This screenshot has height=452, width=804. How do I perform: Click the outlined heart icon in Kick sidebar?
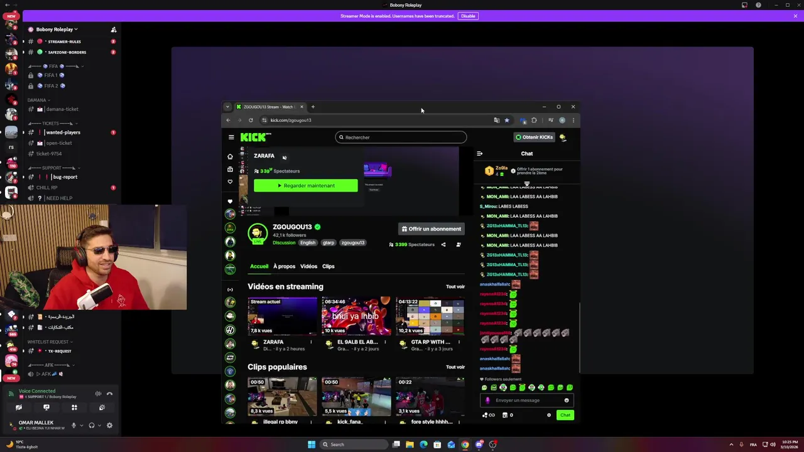point(230,182)
